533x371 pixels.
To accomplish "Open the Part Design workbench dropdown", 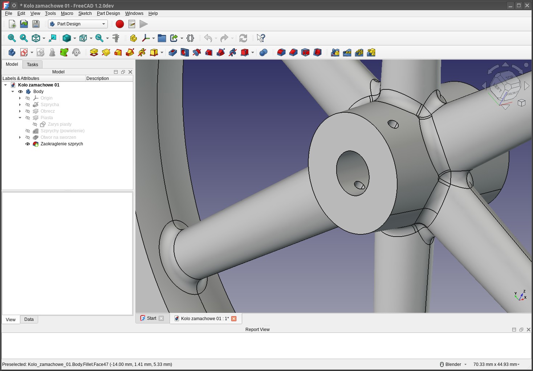I will point(78,24).
